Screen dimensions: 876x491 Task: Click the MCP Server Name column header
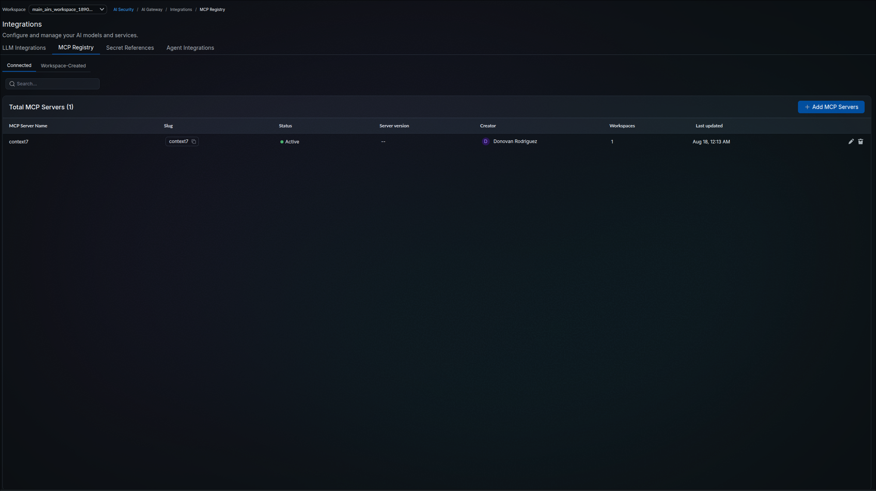coord(28,126)
